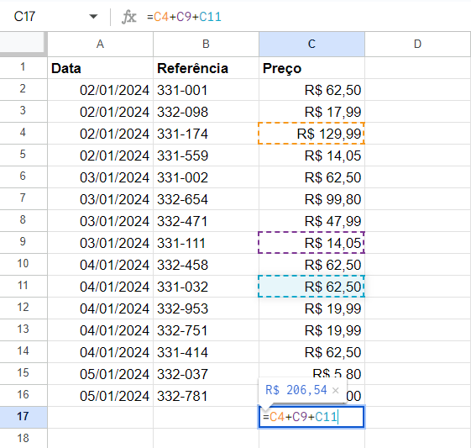Click the price cell R$ 99,80
The width and height of the screenshot is (471, 448).
pyautogui.click(x=311, y=199)
